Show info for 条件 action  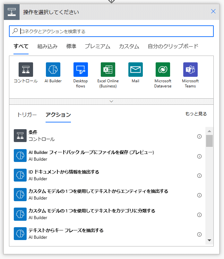199,137
